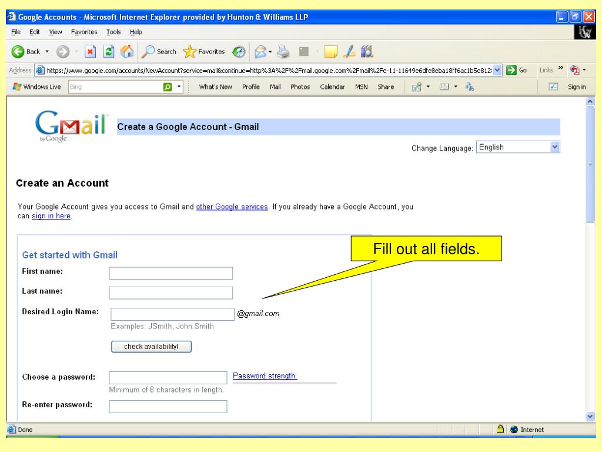
Task: Click the Choose a password field
Action: 168,377
